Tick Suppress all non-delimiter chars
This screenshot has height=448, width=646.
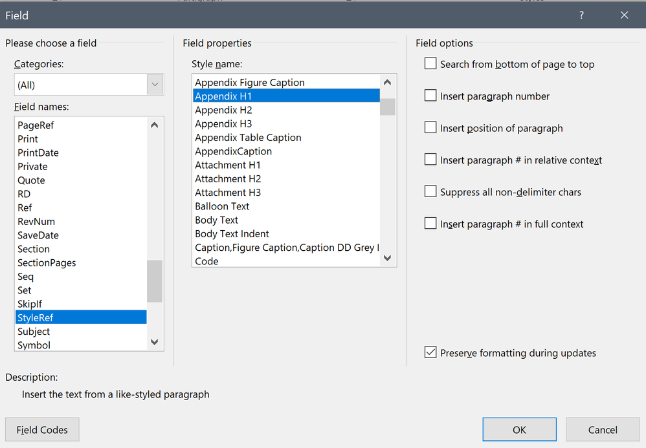430,191
